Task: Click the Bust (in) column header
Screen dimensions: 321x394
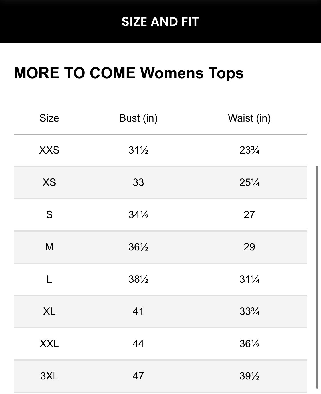Action: [138, 118]
